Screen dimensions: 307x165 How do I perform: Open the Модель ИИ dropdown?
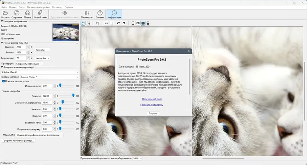[40, 135]
